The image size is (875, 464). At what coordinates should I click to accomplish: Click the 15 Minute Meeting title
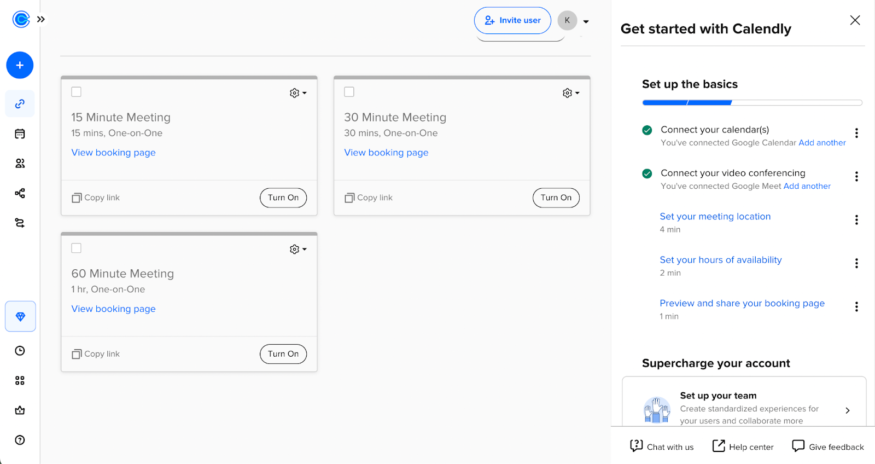coord(121,118)
